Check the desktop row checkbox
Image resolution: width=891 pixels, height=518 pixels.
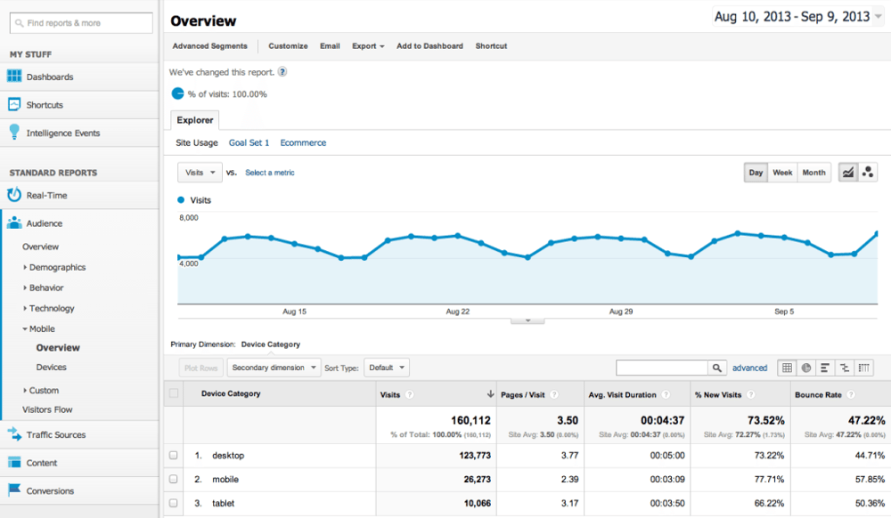[173, 455]
